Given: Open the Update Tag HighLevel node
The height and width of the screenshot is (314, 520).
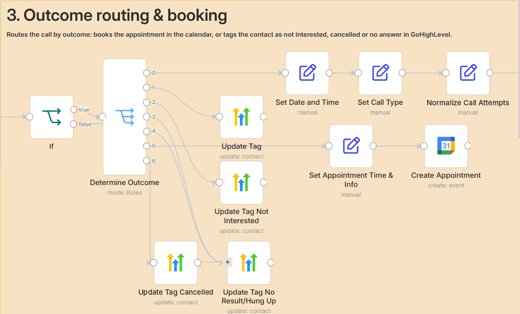Looking at the screenshot, I should pyautogui.click(x=241, y=116).
